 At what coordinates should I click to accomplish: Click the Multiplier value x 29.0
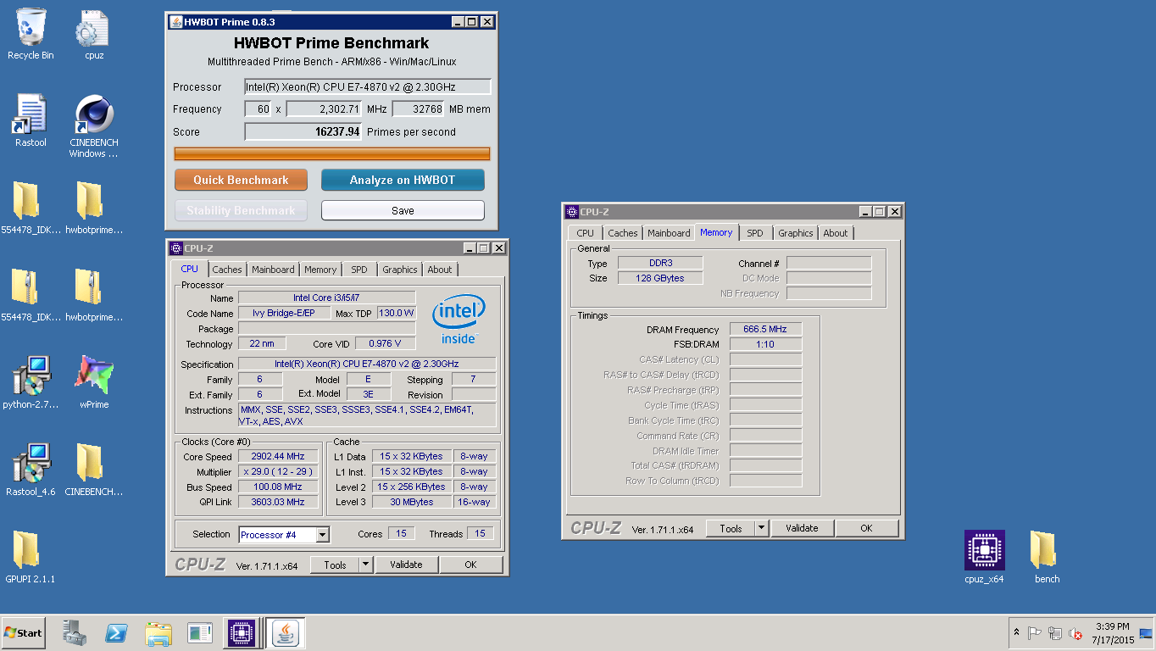coord(278,471)
